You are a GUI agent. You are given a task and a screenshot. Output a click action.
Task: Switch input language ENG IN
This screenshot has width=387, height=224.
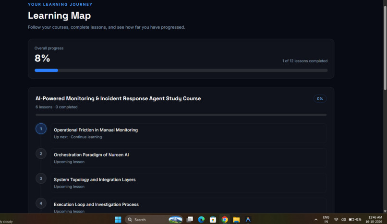(326, 219)
